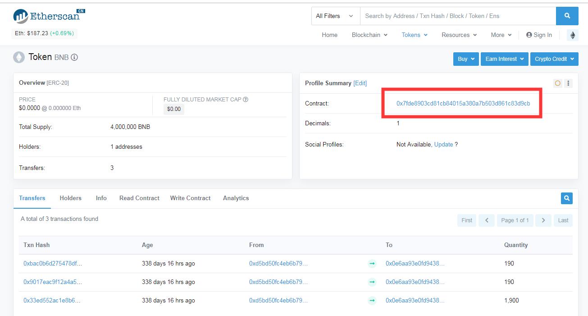Open transaction hash 0x33ed552ac1e8b6...
The height and width of the screenshot is (316, 588).
pos(52,300)
